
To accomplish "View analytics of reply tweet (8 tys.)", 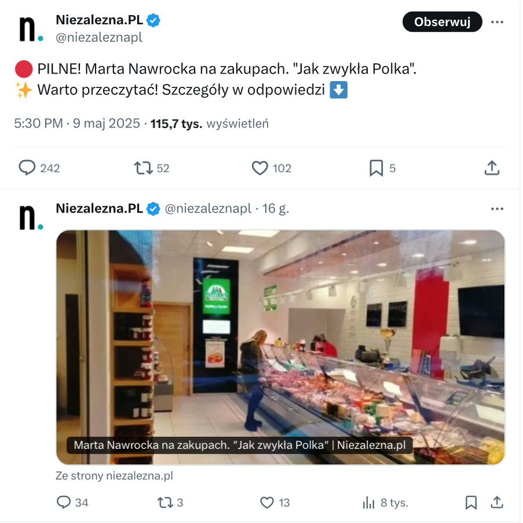I will 385,502.
